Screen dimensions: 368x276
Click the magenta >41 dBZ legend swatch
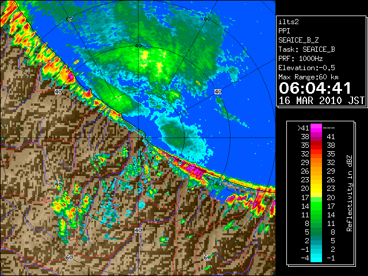(x=316, y=128)
